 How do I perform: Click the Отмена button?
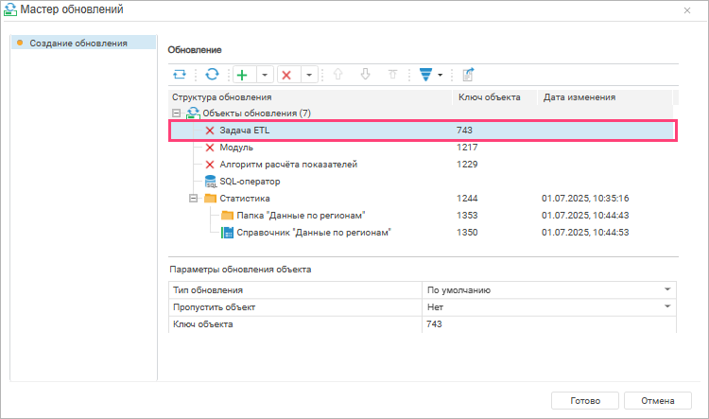click(x=657, y=400)
